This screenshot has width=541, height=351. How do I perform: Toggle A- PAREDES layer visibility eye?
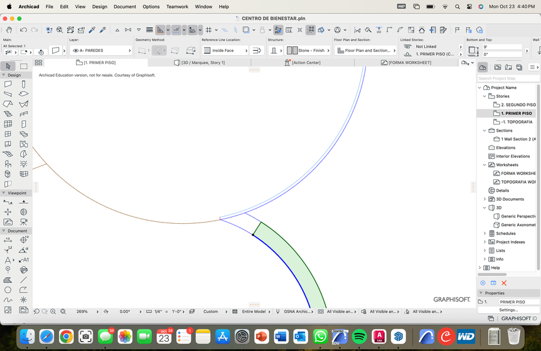(x=75, y=51)
